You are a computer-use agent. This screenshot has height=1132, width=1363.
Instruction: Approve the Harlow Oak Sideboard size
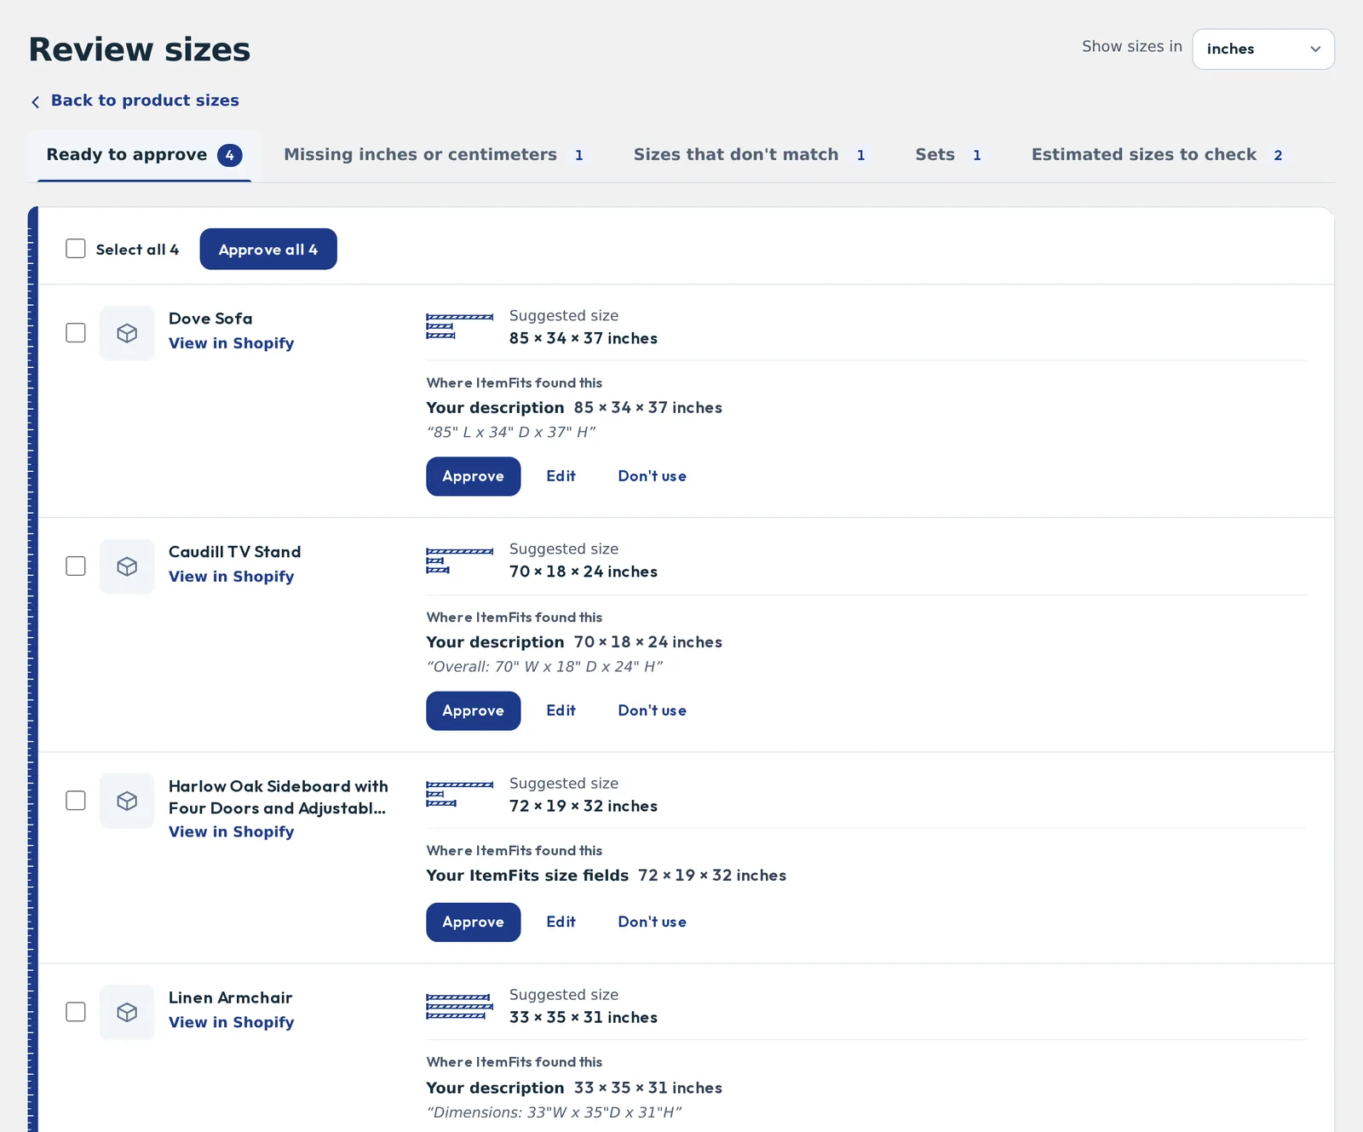point(473,922)
